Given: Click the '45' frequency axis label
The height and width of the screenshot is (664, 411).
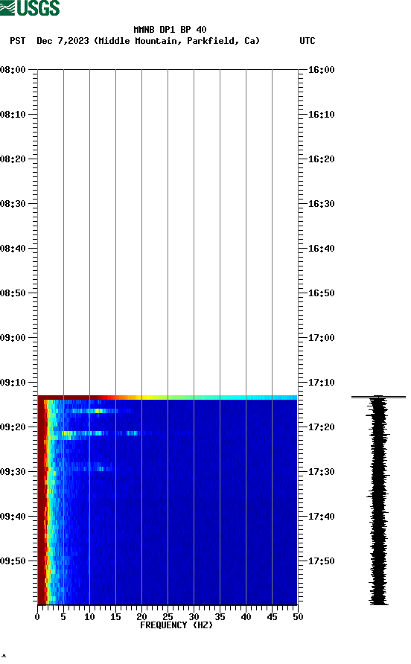Looking at the screenshot, I should 272,617.
